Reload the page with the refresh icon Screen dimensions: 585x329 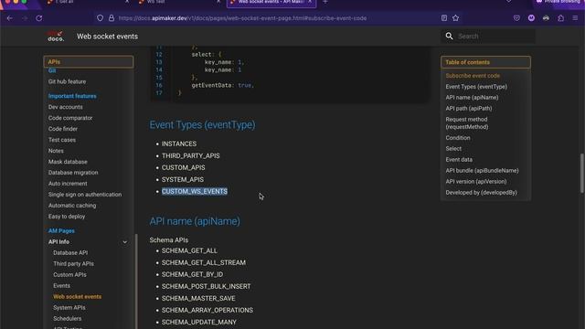(x=38, y=18)
